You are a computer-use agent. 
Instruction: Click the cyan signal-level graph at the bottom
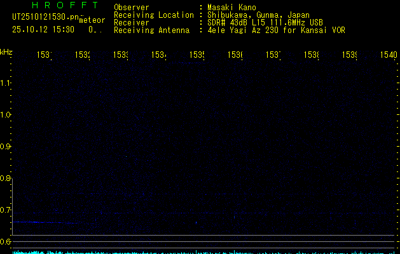point(204,252)
